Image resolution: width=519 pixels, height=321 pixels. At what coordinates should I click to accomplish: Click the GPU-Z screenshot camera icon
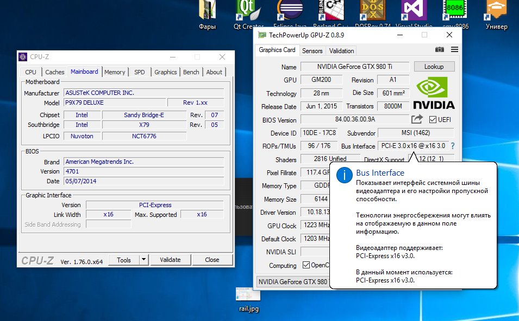click(x=439, y=49)
